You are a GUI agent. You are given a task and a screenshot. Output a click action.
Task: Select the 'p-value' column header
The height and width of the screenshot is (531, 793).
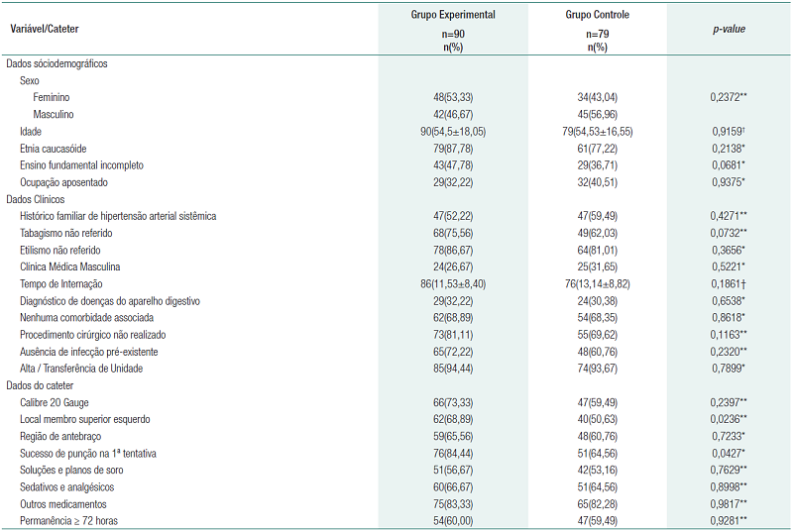tap(729, 30)
